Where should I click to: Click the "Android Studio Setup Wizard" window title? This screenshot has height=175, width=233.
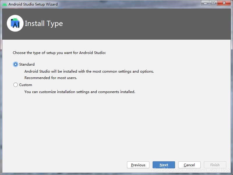(x=33, y=4)
